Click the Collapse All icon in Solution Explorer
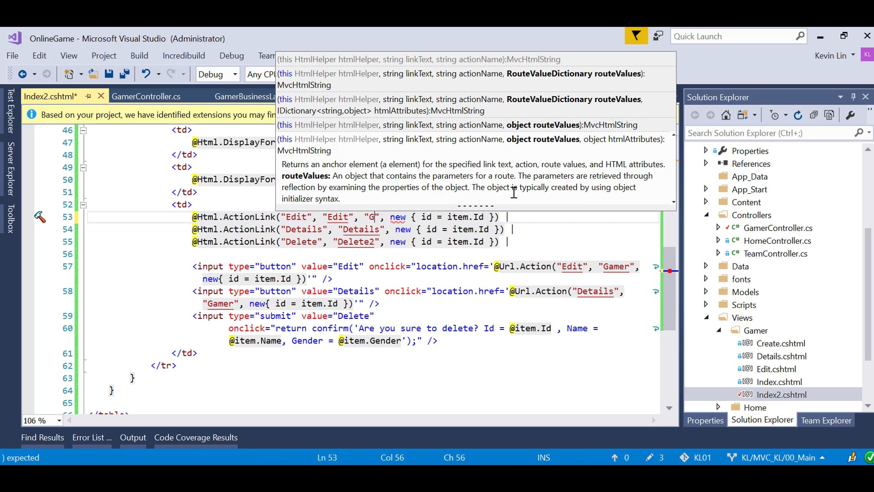874x492 pixels. pyautogui.click(x=814, y=115)
